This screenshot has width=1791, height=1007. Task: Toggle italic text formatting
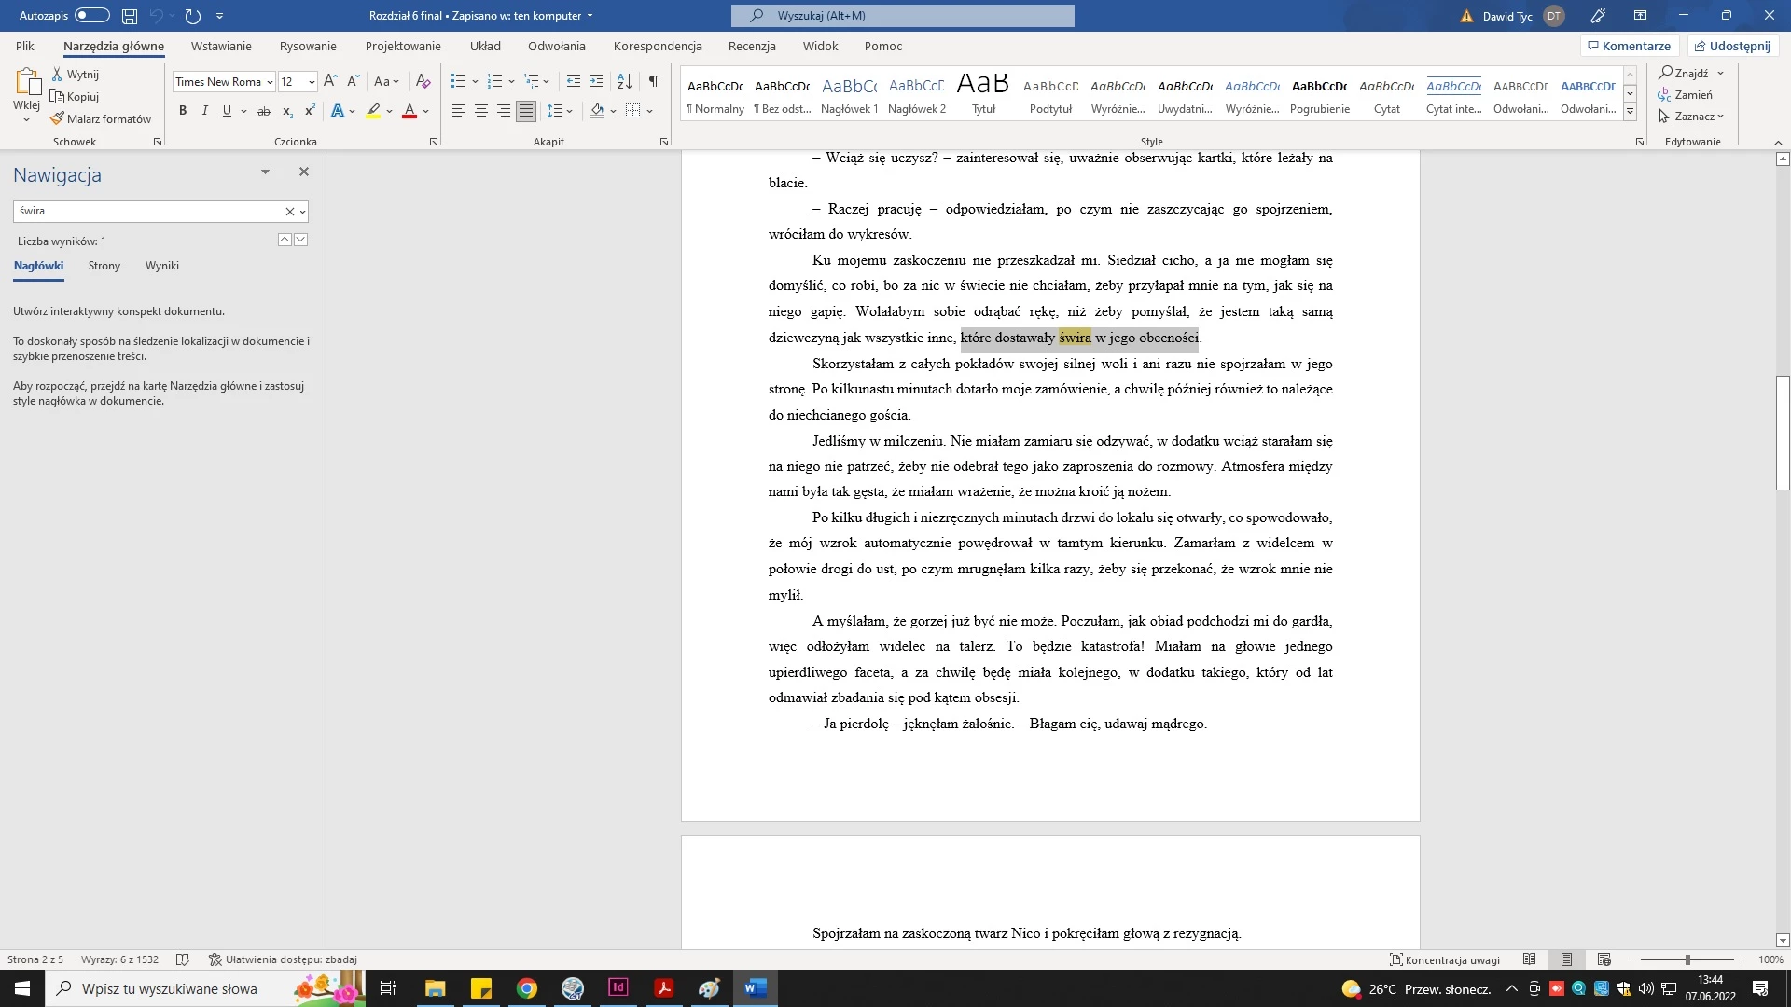(204, 111)
